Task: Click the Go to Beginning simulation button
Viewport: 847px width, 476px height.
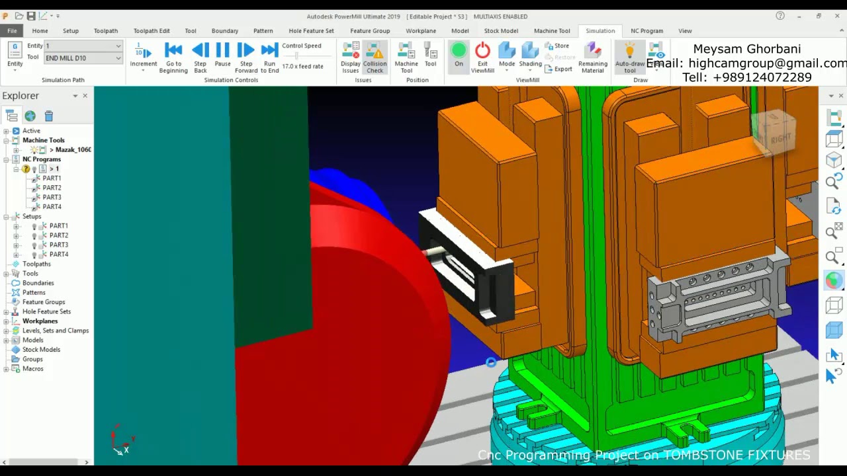Action: [173, 58]
